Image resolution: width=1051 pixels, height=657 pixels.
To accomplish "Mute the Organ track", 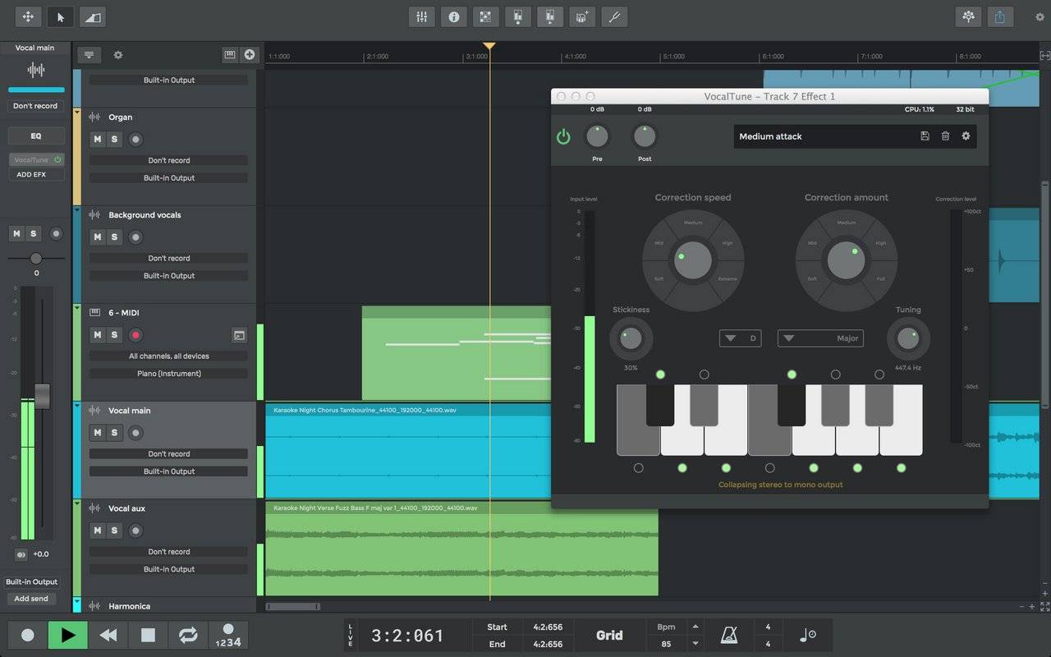I will tap(97, 140).
